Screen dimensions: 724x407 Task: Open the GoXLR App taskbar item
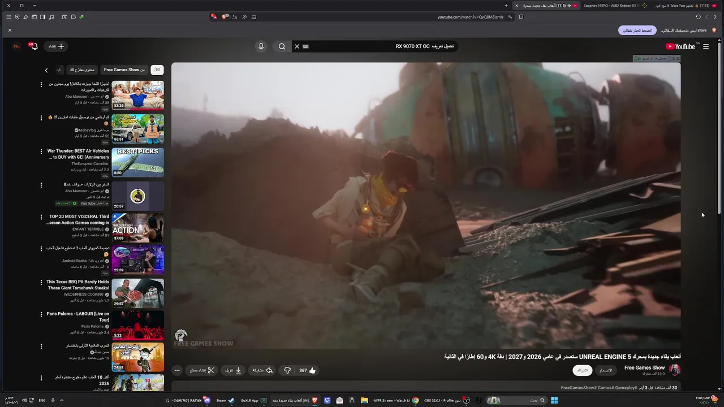tap(253, 400)
